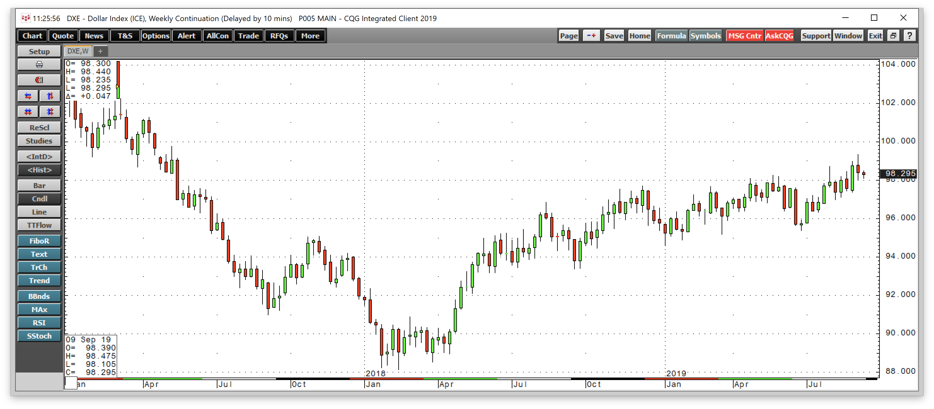This screenshot has height=409, width=934.
Task: Open the AllCon all contracts view
Action: pos(217,36)
